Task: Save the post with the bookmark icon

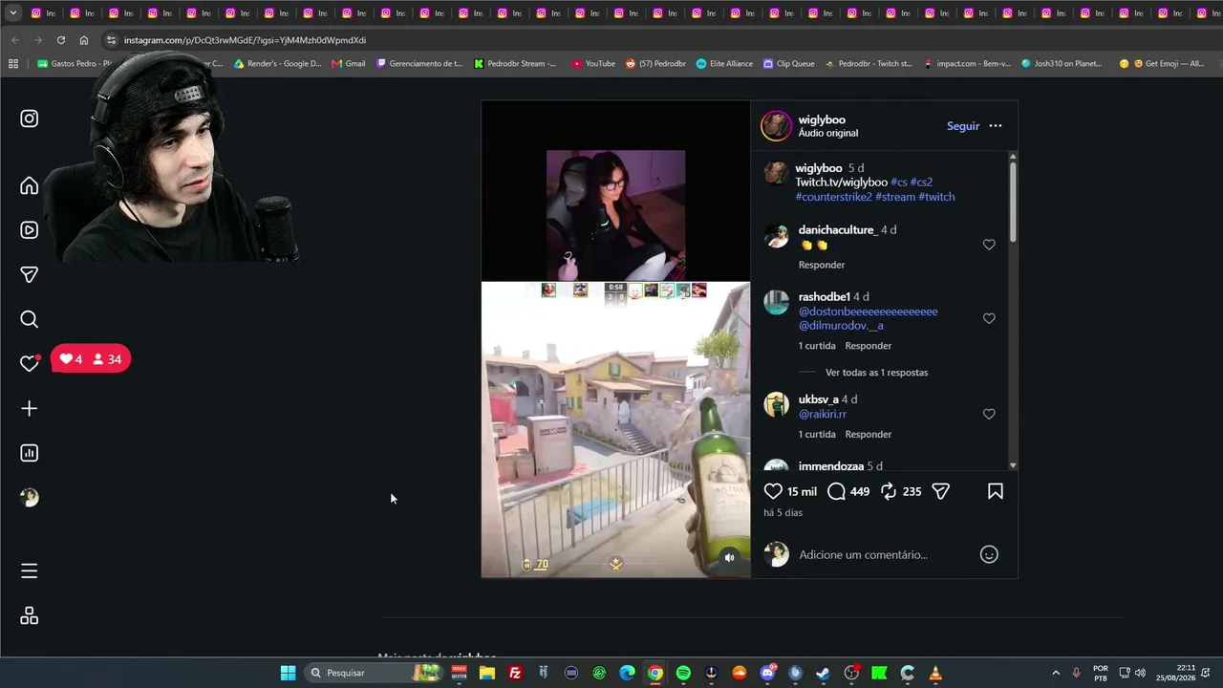Action: pyautogui.click(x=996, y=491)
